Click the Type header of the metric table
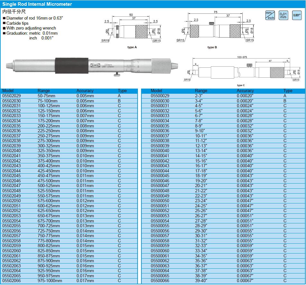 (x=122, y=91)
